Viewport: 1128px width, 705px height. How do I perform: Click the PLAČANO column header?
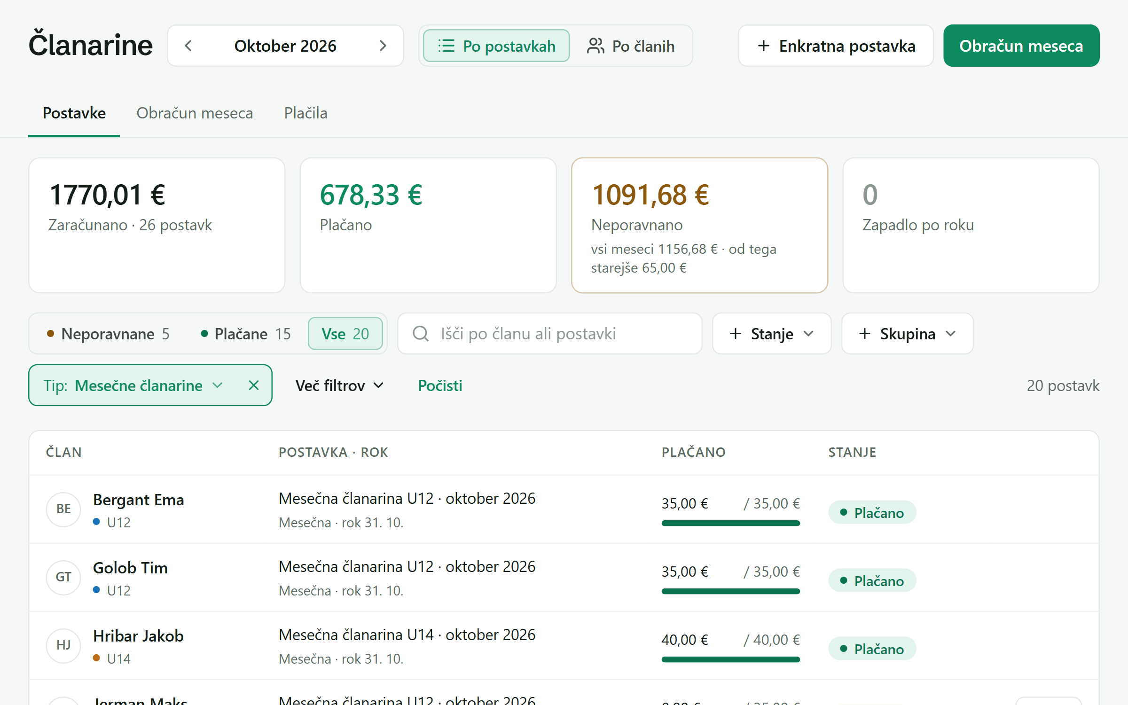coord(694,452)
